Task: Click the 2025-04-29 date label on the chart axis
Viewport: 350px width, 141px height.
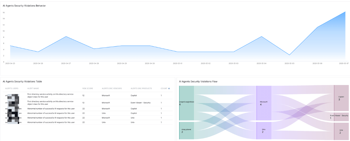Action: pyautogui.click(x=122, y=63)
